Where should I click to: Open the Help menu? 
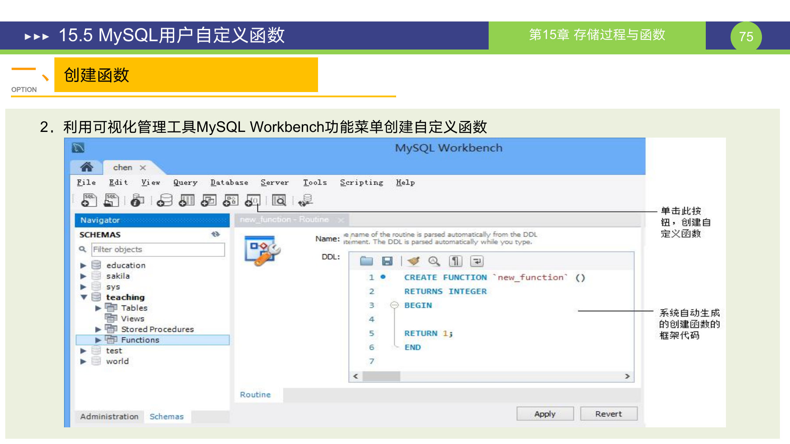[x=405, y=182]
